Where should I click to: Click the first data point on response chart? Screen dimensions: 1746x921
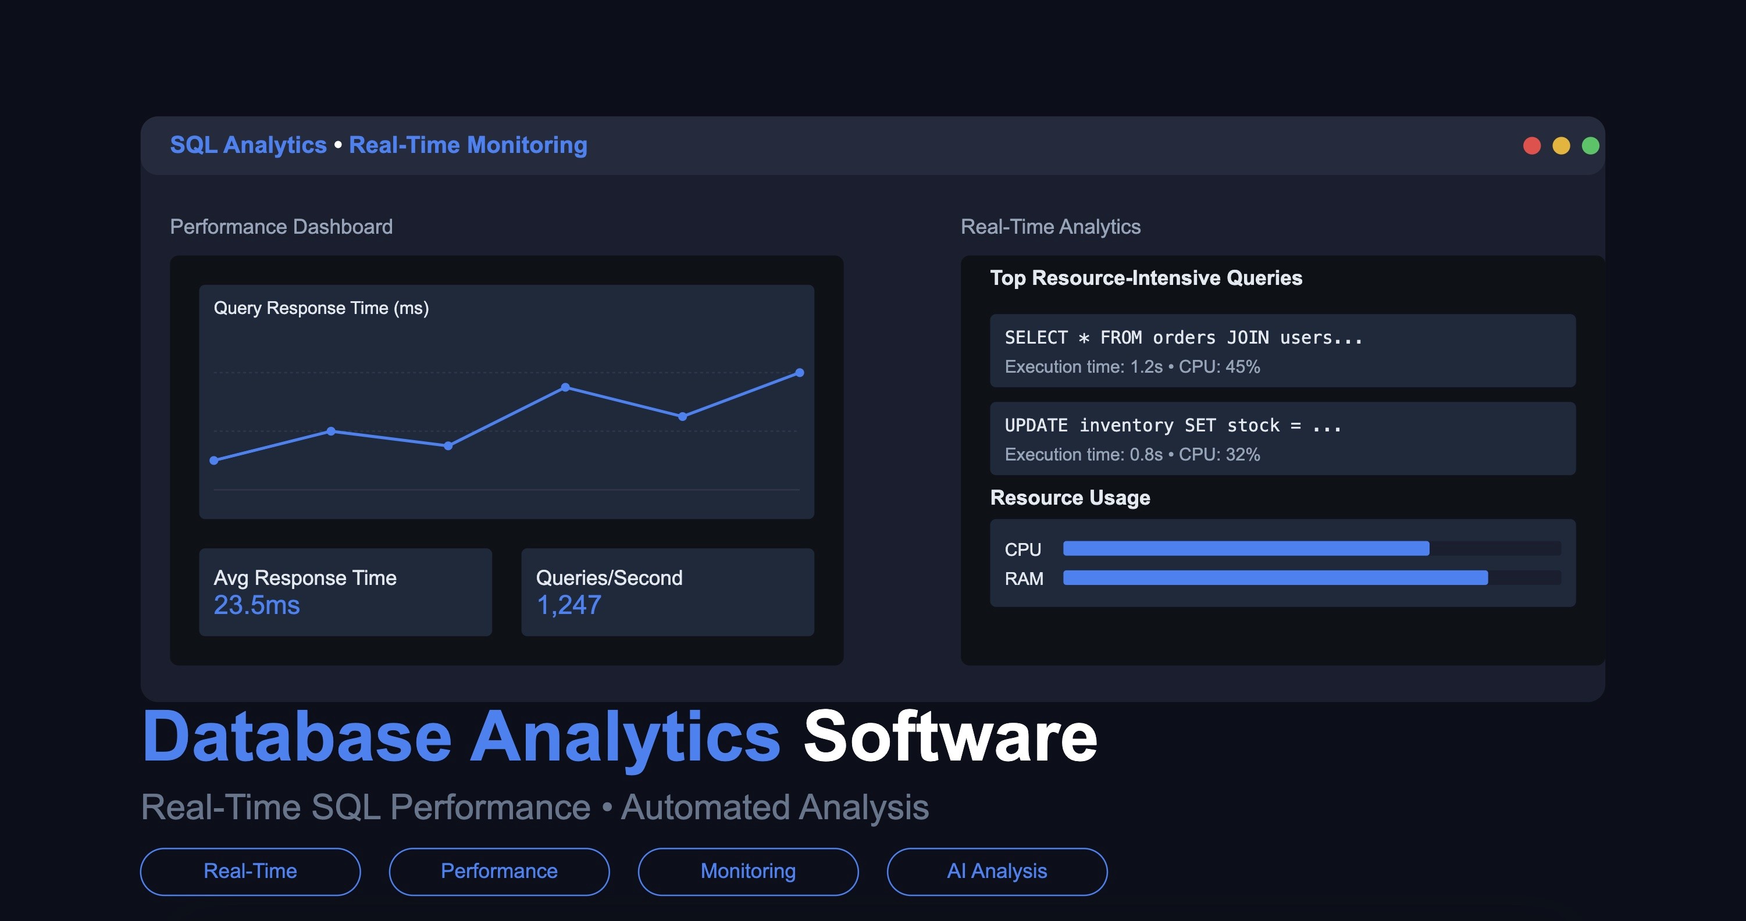214,461
